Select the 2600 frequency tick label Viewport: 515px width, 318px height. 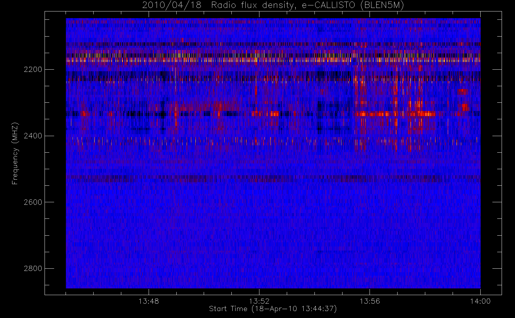pos(33,202)
